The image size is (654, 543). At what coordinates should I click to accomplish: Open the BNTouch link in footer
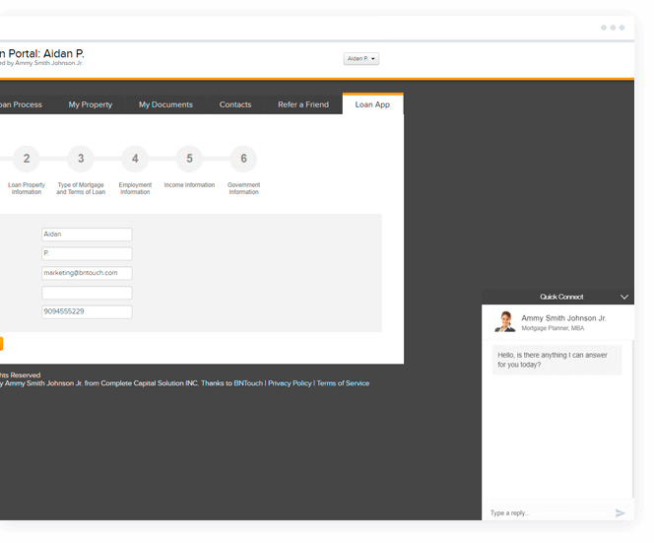coord(248,383)
